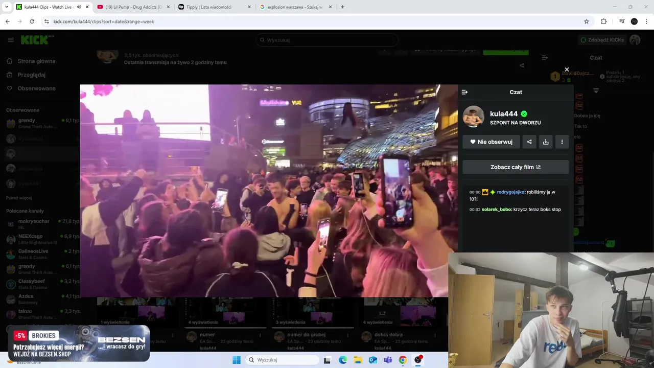The image size is (654, 368).
Task: Click the Wyszukaj search field on Kick
Action: [x=327, y=40]
